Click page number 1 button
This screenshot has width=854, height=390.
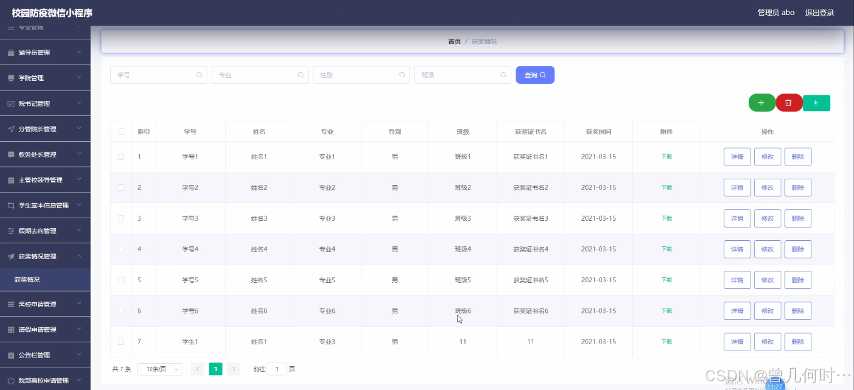tap(216, 369)
